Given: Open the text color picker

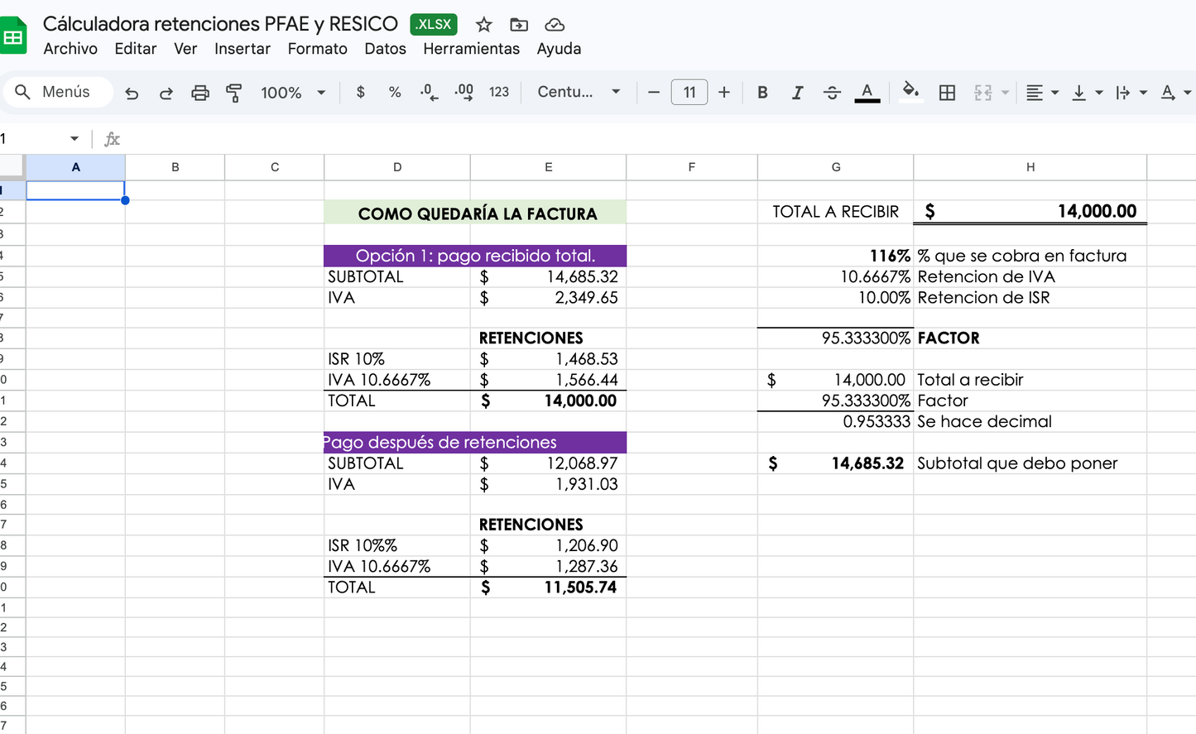Looking at the screenshot, I should pos(867,93).
